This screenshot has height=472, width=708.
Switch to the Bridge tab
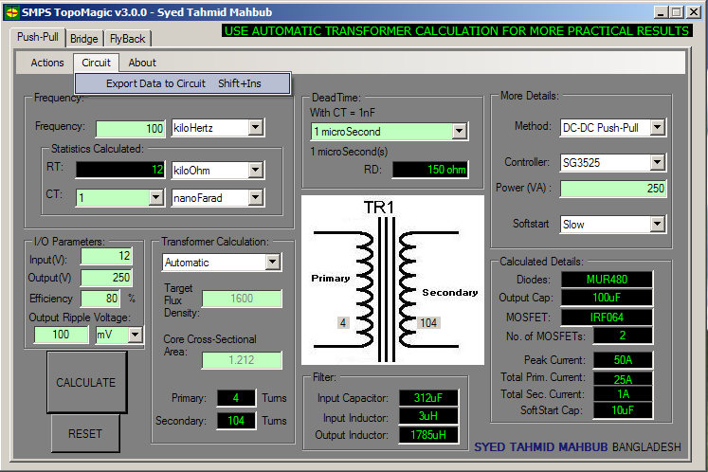tap(84, 39)
